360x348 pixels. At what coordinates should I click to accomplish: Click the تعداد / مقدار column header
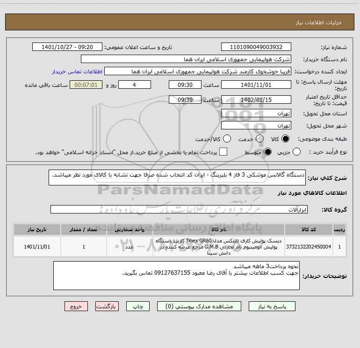[x=84, y=229]
